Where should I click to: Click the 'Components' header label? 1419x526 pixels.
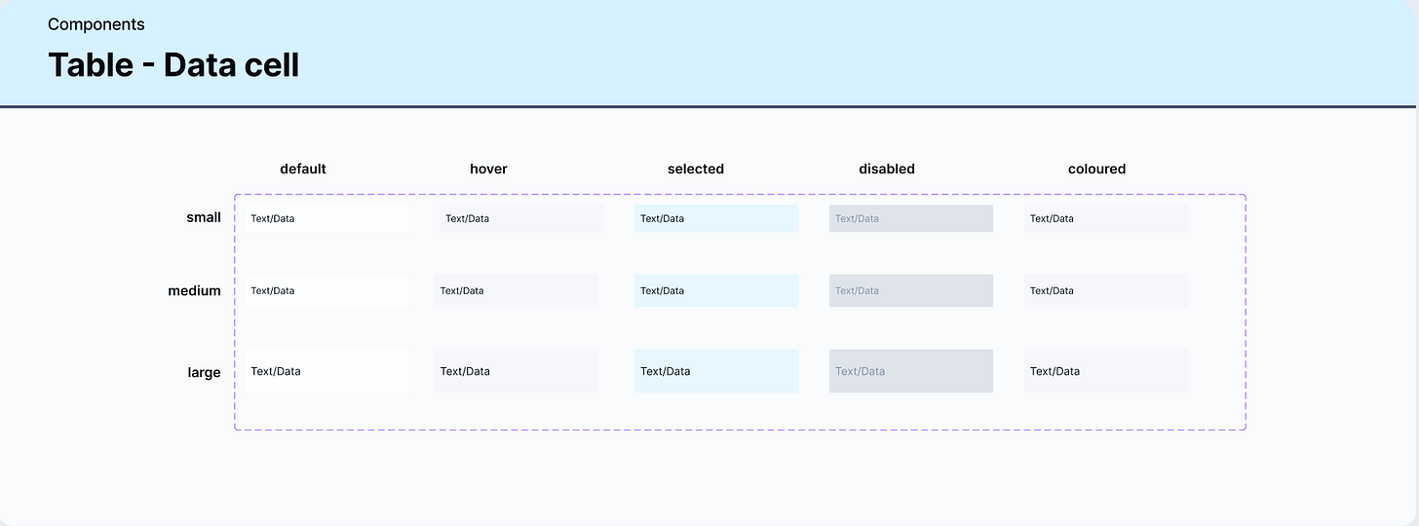click(x=96, y=24)
